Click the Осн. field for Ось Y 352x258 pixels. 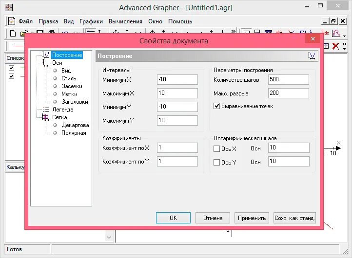pos(289,162)
